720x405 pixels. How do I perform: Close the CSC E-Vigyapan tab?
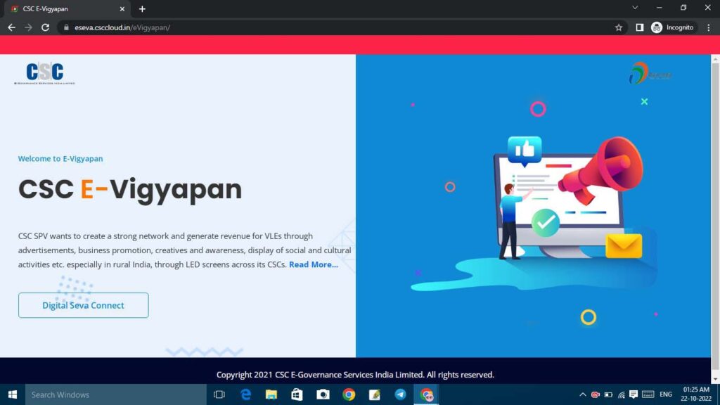[122, 8]
